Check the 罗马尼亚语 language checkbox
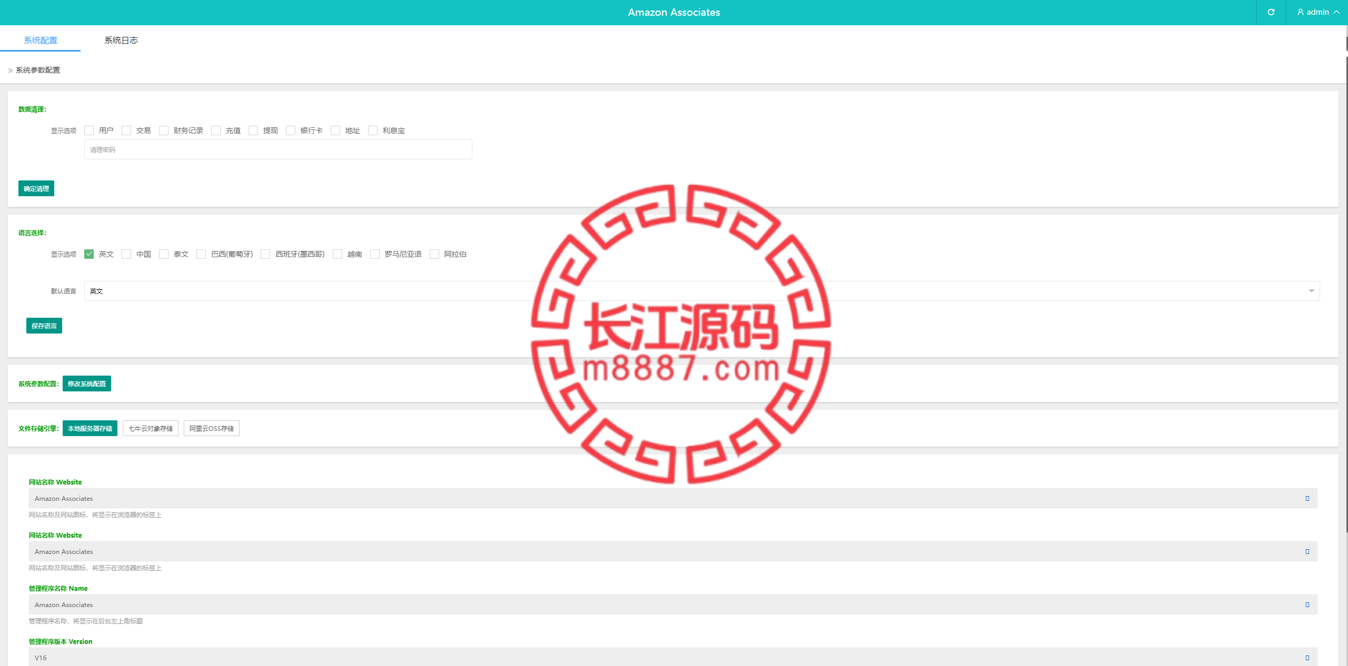The image size is (1348, 666). (x=375, y=254)
